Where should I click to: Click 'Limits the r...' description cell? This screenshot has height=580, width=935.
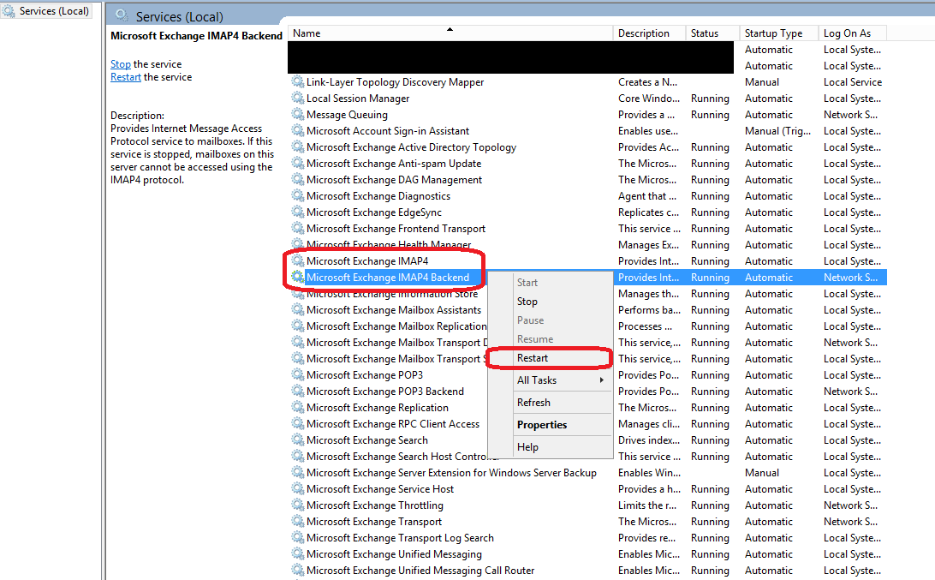[x=647, y=505]
